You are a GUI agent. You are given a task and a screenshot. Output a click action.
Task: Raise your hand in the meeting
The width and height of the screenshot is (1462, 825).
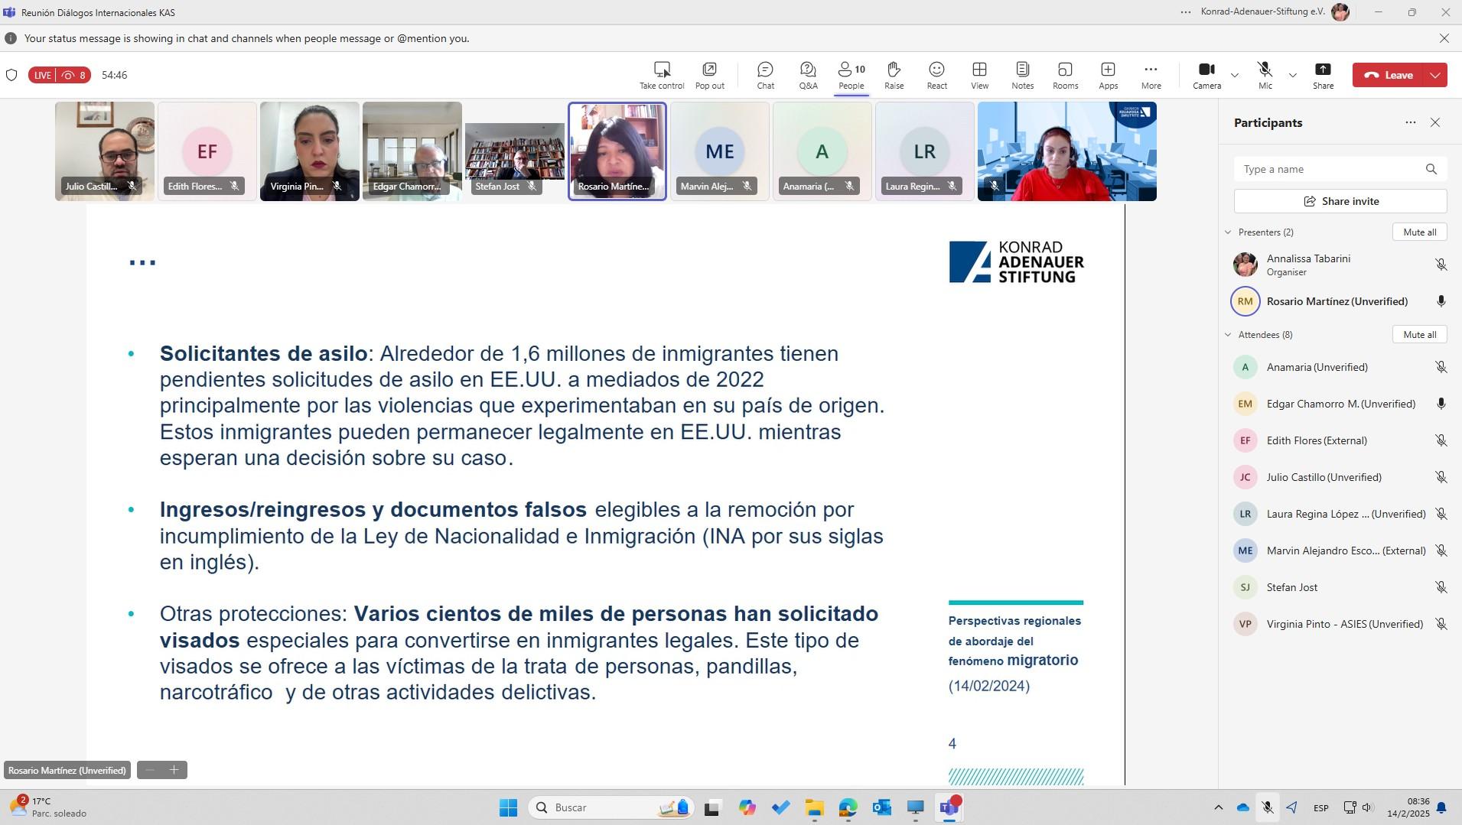tap(894, 75)
